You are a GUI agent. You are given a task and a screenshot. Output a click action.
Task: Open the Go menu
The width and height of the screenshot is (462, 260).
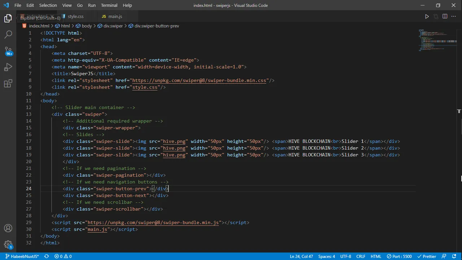[x=80, y=5]
